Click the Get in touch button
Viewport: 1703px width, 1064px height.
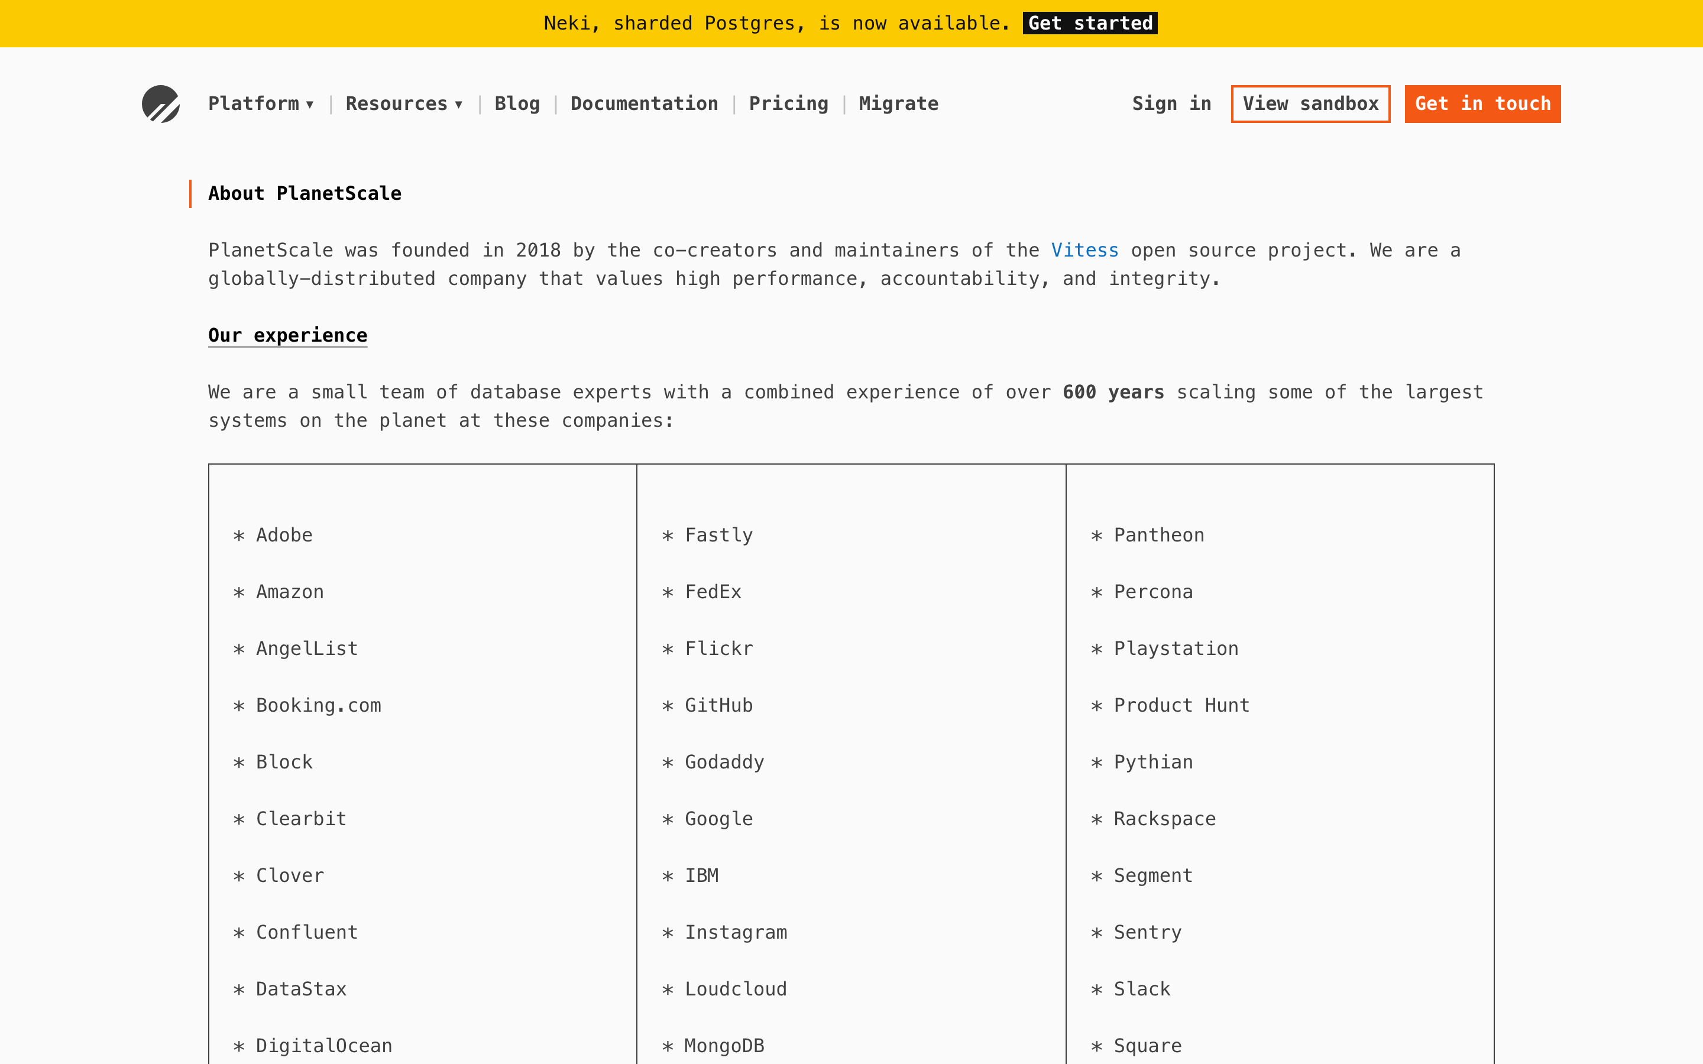coord(1483,104)
